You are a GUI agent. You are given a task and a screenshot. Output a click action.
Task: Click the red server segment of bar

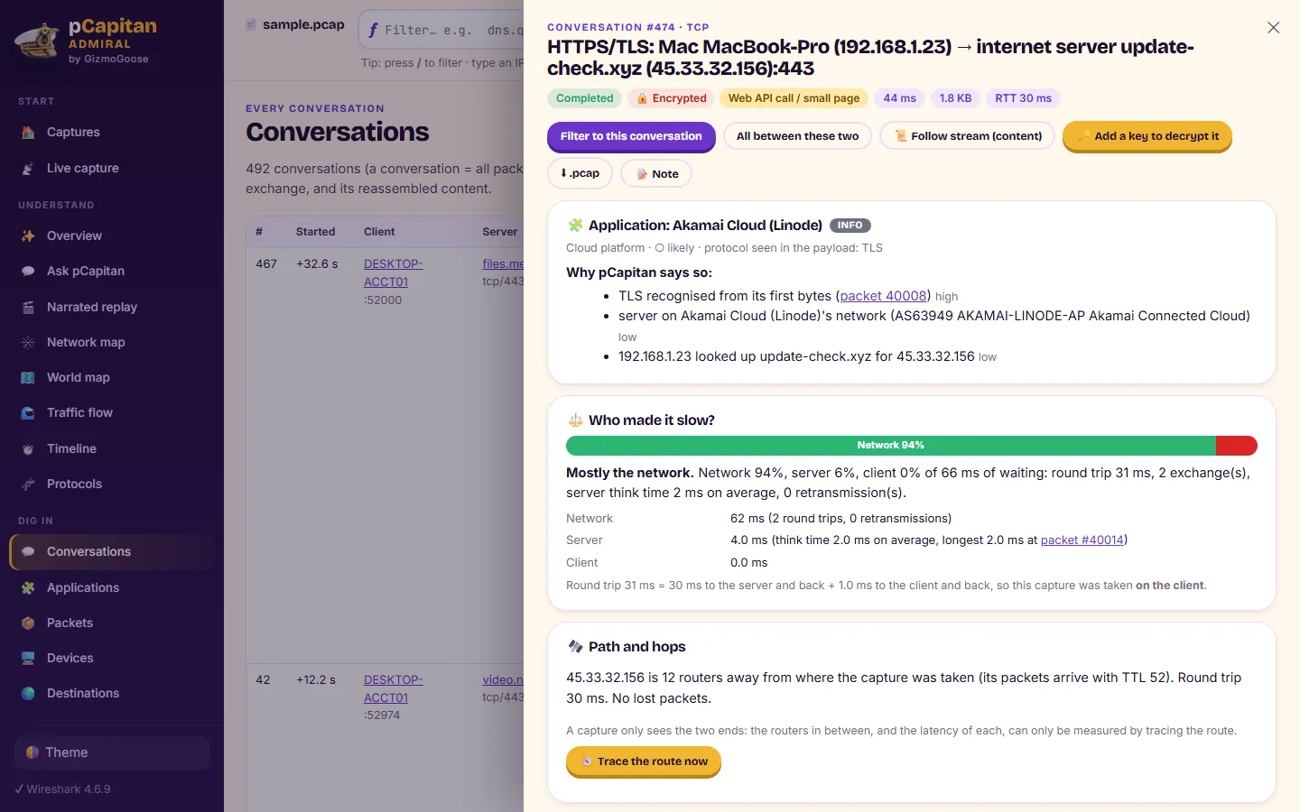point(1237,446)
